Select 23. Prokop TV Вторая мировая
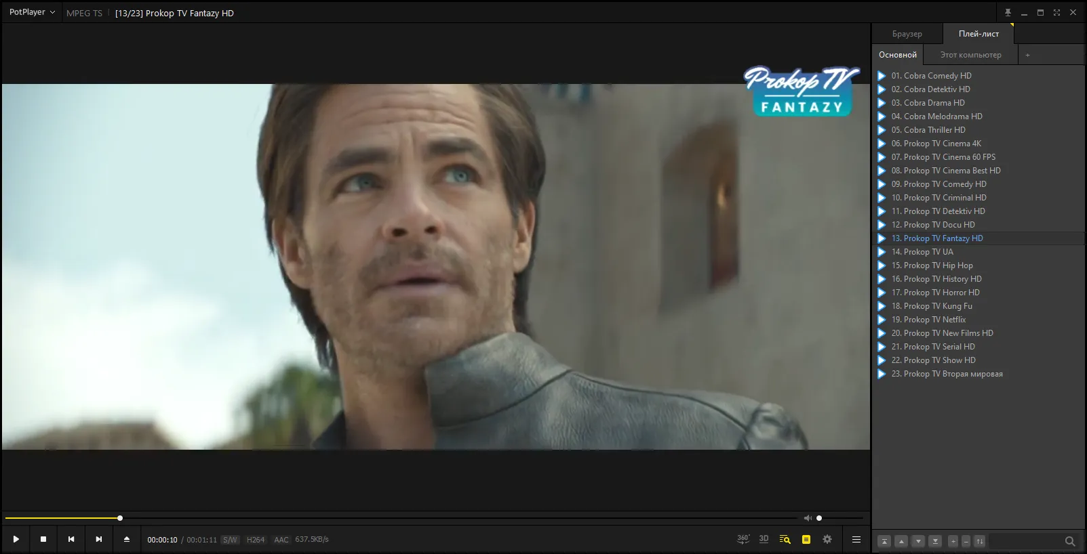Image resolution: width=1087 pixels, height=554 pixels. coord(979,374)
